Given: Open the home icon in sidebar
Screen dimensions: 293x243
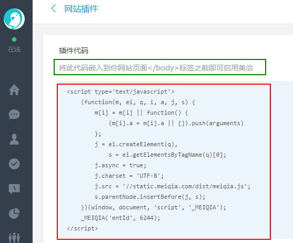Looking at the screenshot, I should (x=14, y=90).
